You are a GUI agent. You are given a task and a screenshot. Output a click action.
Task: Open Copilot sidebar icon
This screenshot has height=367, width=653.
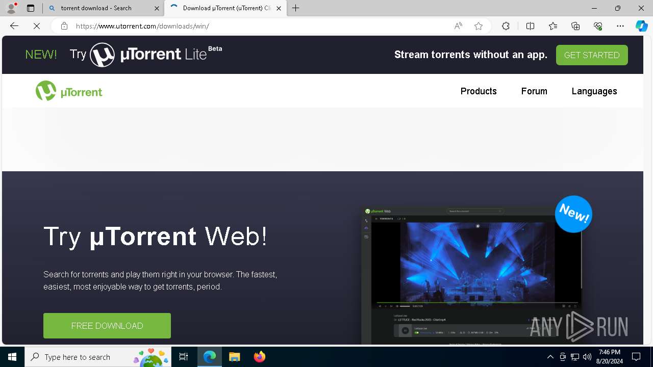coord(641,26)
